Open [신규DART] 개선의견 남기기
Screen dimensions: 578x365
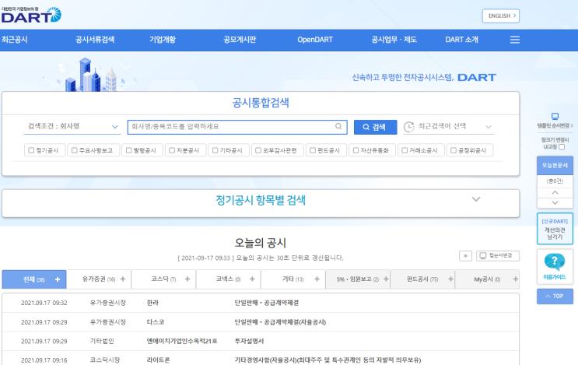tap(555, 229)
